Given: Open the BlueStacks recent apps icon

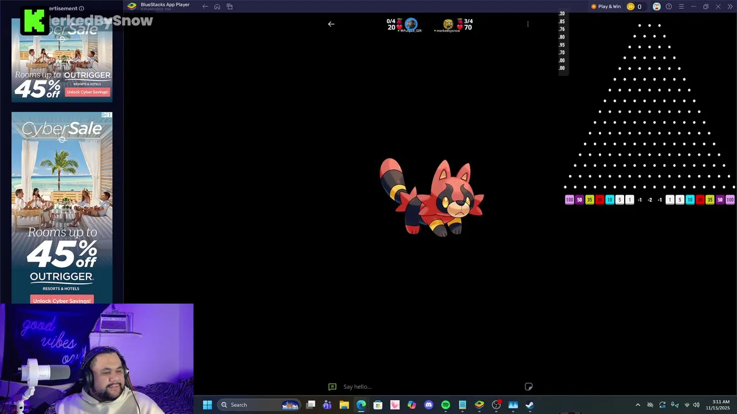Looking at the screenshot, I should coord(230,6).
